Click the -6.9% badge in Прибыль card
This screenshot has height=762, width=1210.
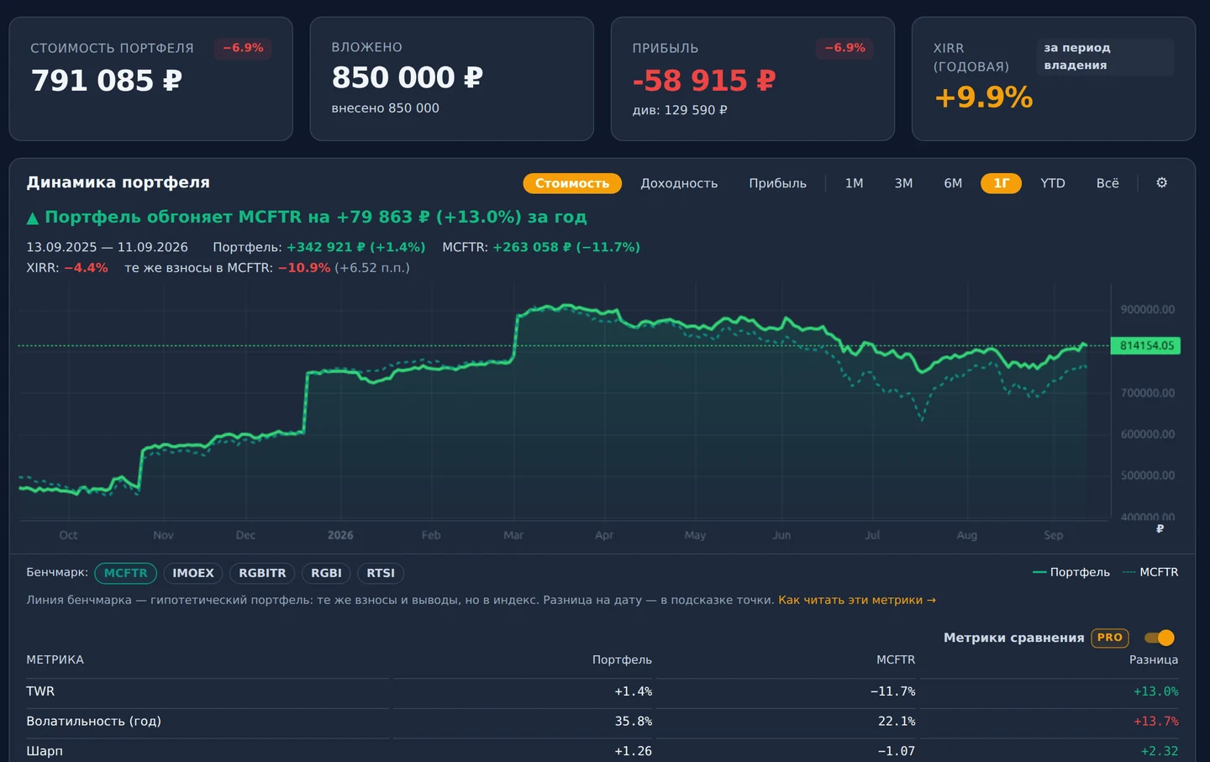pos(844,48)
